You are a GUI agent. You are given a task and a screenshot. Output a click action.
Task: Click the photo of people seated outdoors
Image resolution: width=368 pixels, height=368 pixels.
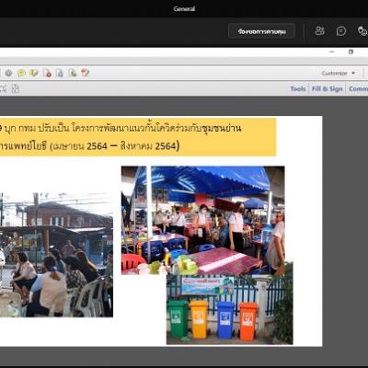(56, 255)
